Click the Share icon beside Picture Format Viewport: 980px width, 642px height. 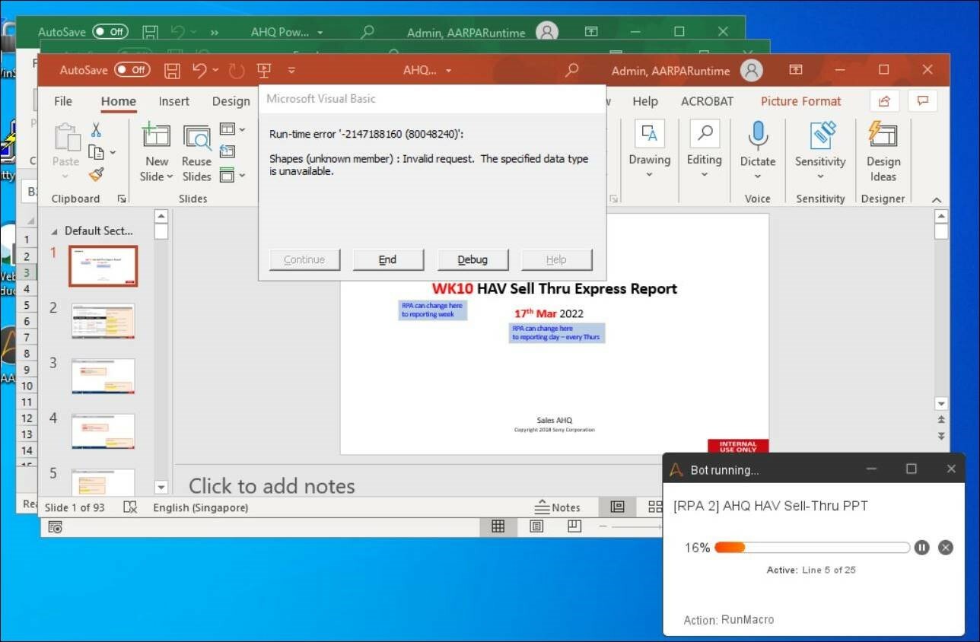click(884, 101)
